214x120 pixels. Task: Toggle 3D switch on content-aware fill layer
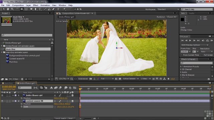pyautogui.click(x=73, y=101)
